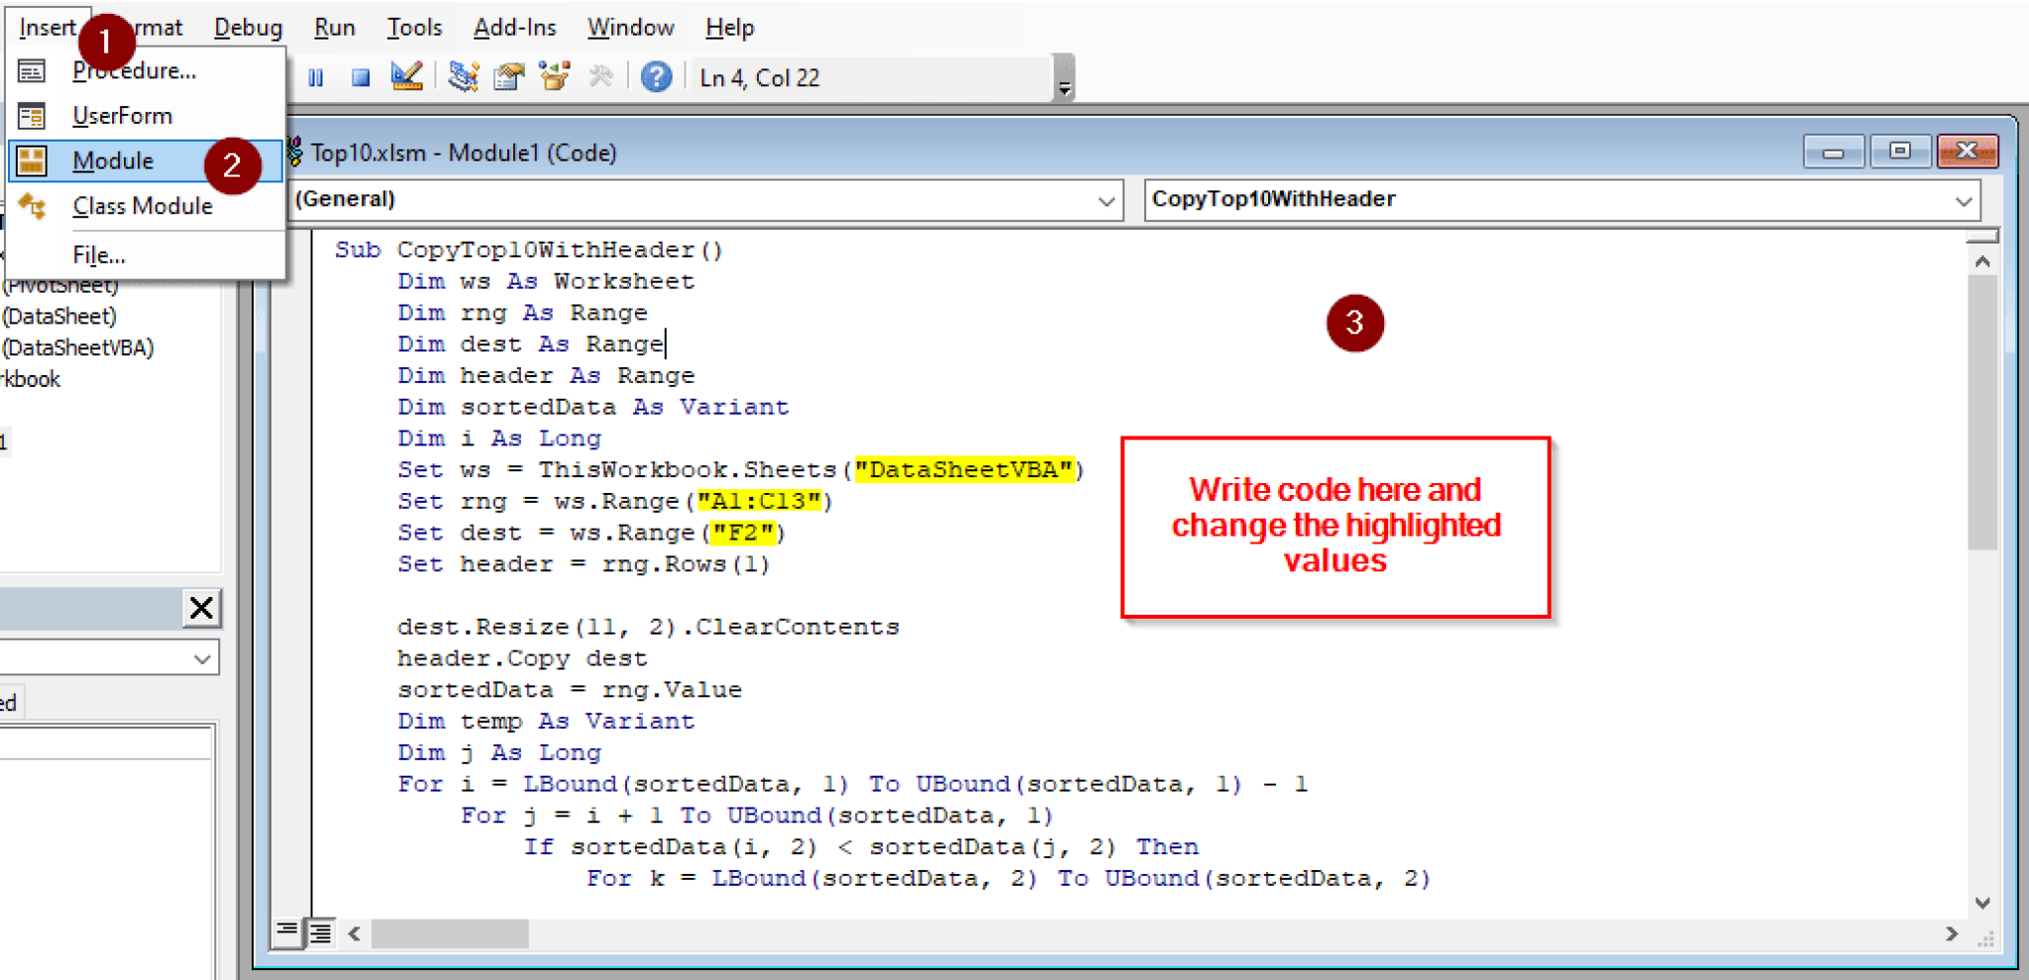Open the CopyTop10WithHeader procedure dropdown

(1965, 200)
